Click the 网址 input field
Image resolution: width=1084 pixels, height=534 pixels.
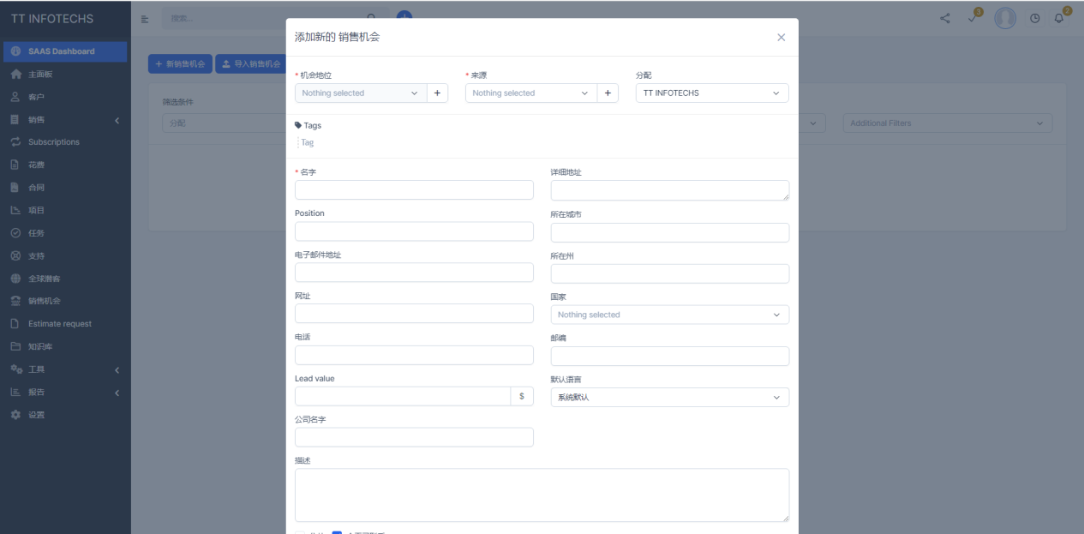click(x=414, y=314)
